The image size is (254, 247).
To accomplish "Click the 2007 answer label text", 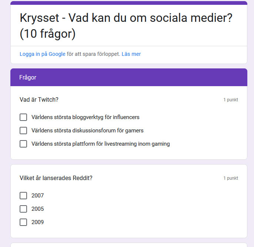I will pyautogui.click(x=38, y=196).
